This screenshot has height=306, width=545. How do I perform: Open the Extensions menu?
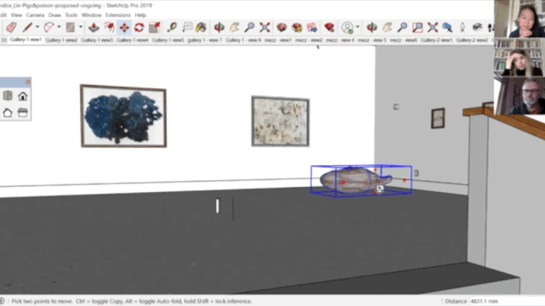point(118,15)
